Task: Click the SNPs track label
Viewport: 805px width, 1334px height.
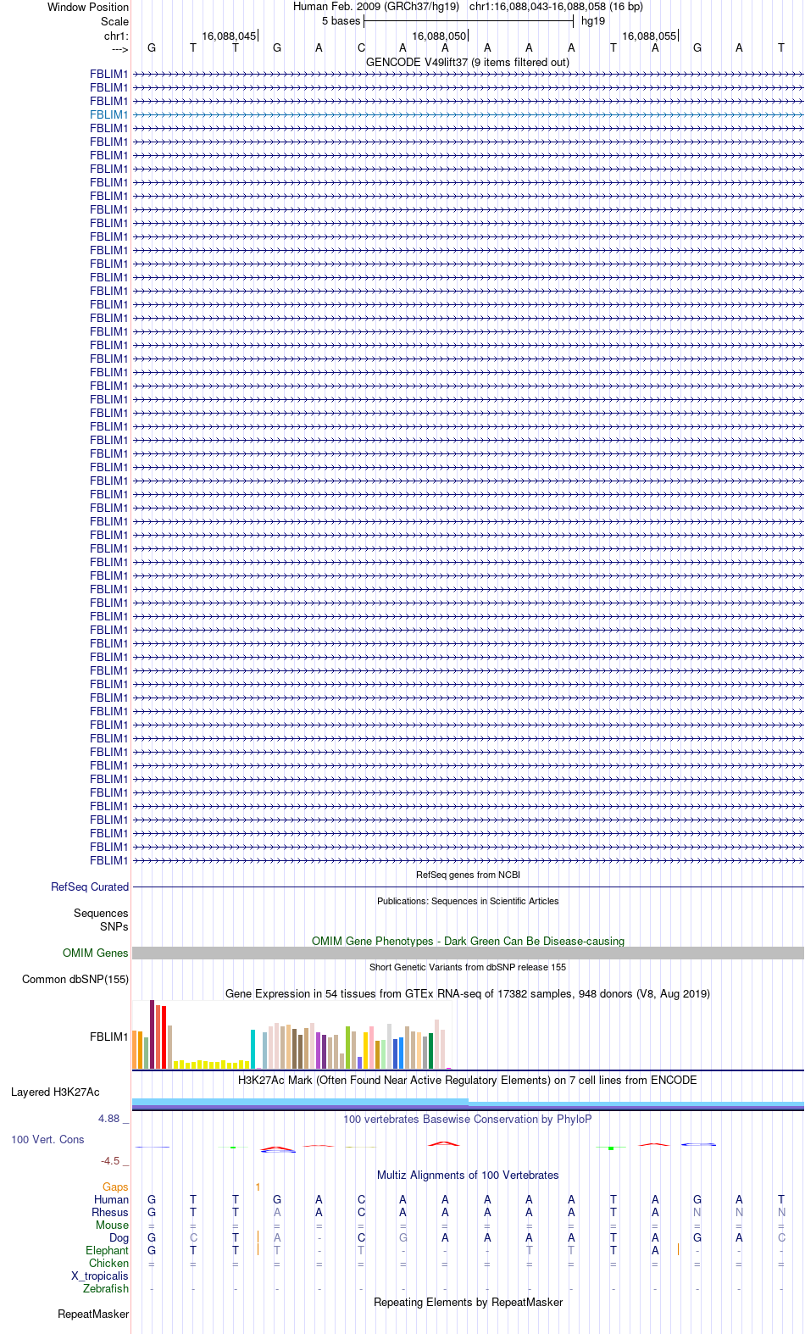Action: point(114,926)
